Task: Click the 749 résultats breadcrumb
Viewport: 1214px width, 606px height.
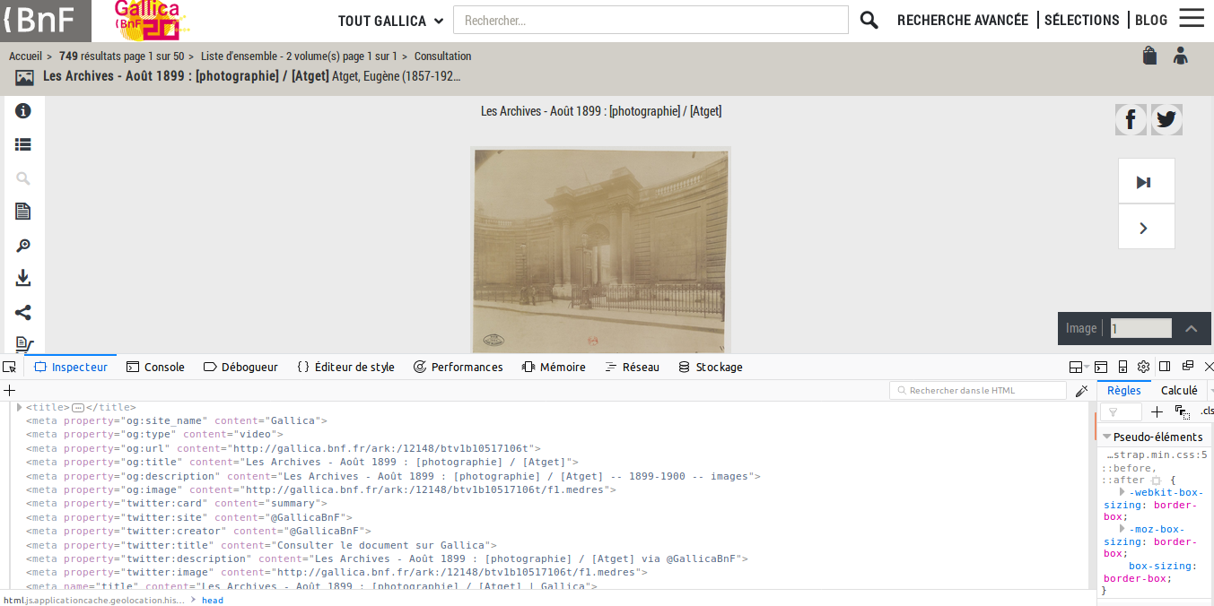Action: click(121, 56)
